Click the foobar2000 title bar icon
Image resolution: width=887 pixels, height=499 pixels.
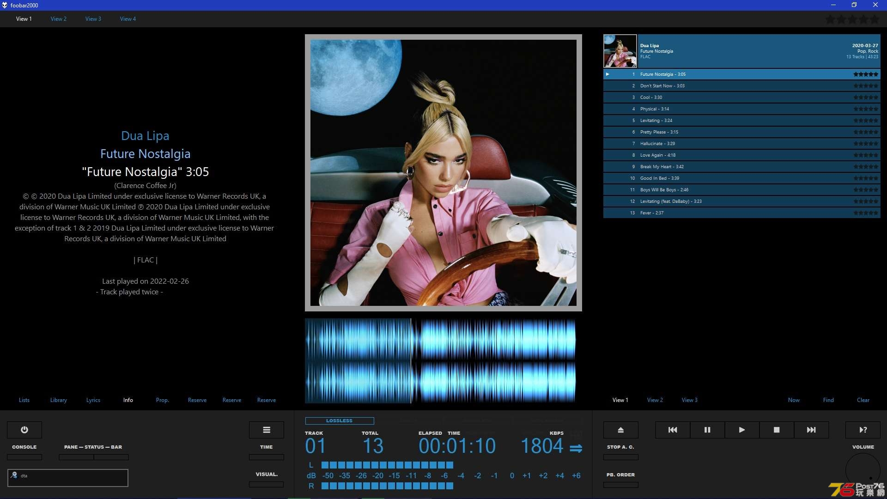click(x=5, y=5)
